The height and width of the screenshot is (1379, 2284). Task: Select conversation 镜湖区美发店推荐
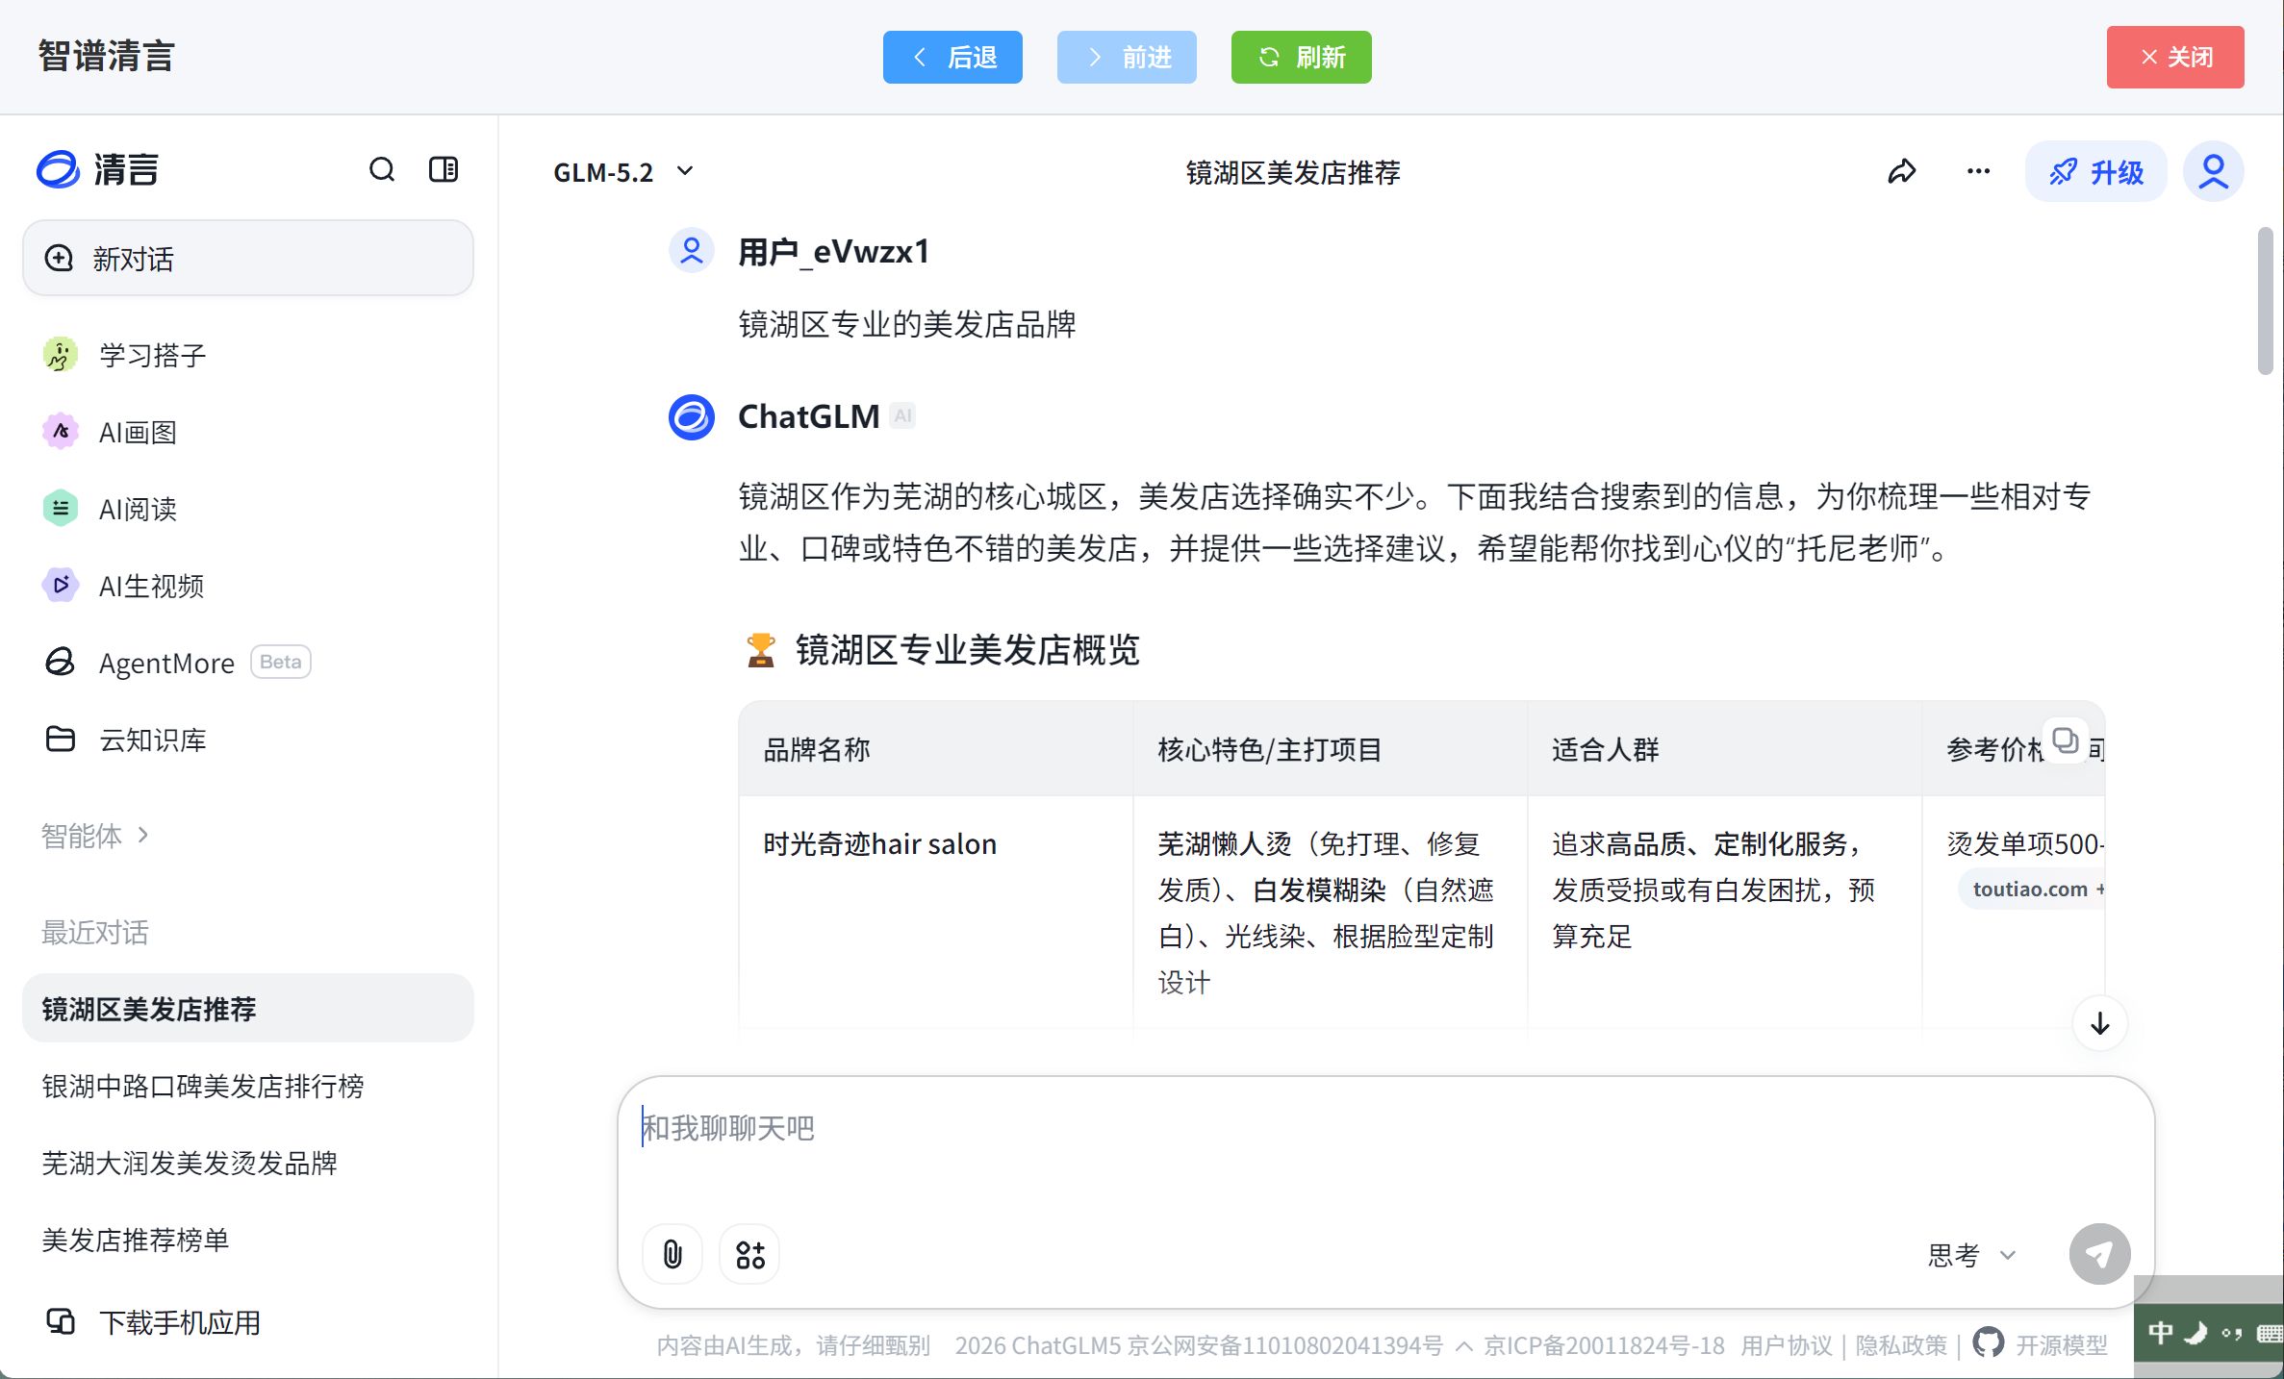coord(248,1009)
